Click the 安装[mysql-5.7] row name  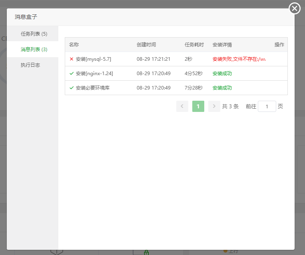coord(94,59)
